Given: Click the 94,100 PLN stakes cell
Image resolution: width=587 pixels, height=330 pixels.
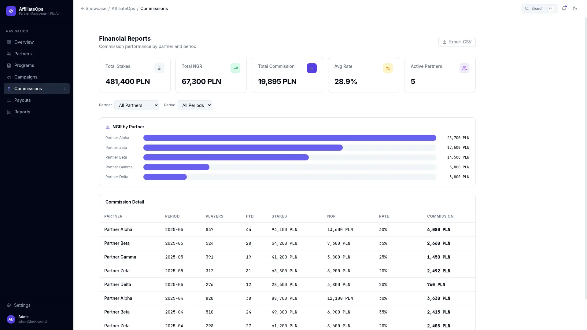Looking at the screenshot, I should click(x=284, y=229).
